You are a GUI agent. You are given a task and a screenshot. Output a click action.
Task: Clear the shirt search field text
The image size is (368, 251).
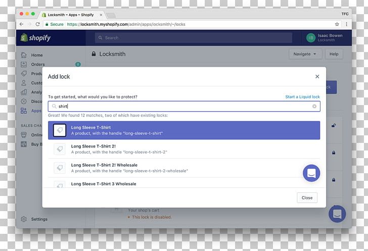(314, 107)
